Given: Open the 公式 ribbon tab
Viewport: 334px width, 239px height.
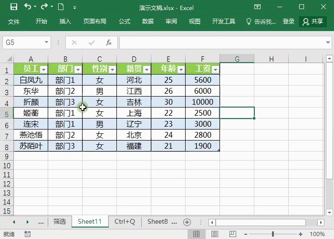Looking at the screenshot, I should (x=125, y=22).
